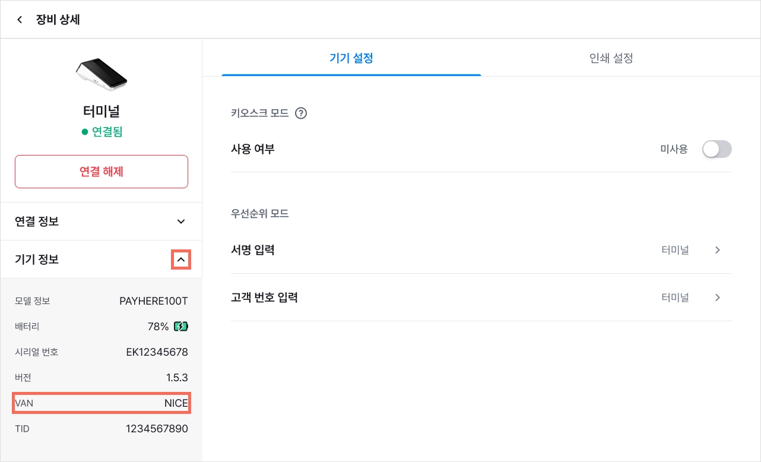Click the green connected status dot

[85, 132]
